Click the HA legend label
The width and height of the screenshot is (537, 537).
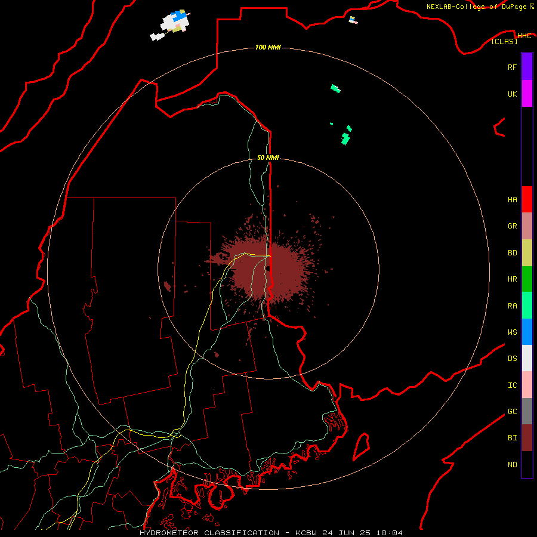coord(512,200)
